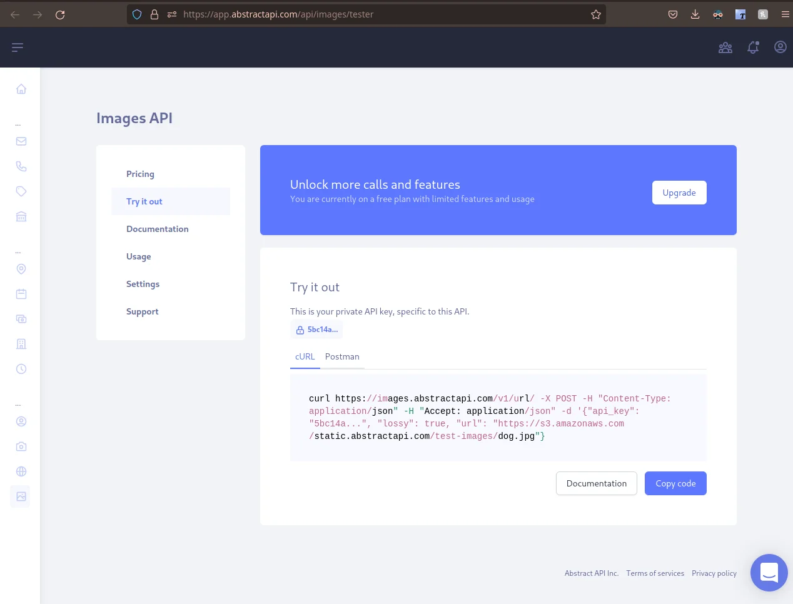Open the account profile menu
Viewport: 793px width, 604px height.
[x=780, y=48]
